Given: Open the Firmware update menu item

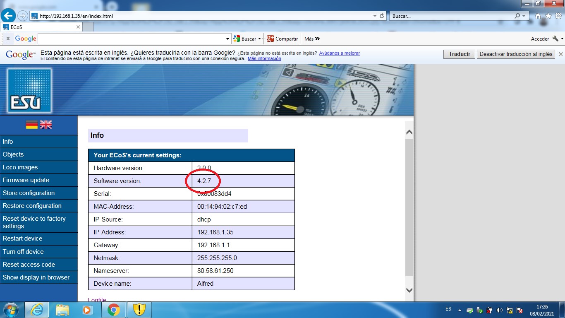Looking at the screenshot, I should (x=26, y=180).
